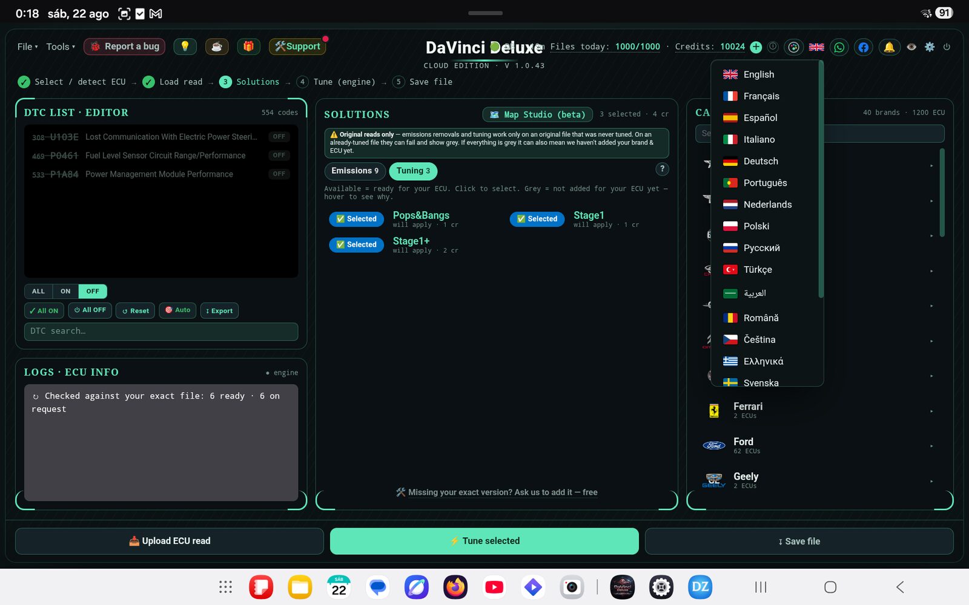Screen dimensions: 969x605
Task: Launch the DaVinci Deluxe dock icon
Action: click(623, 587)
